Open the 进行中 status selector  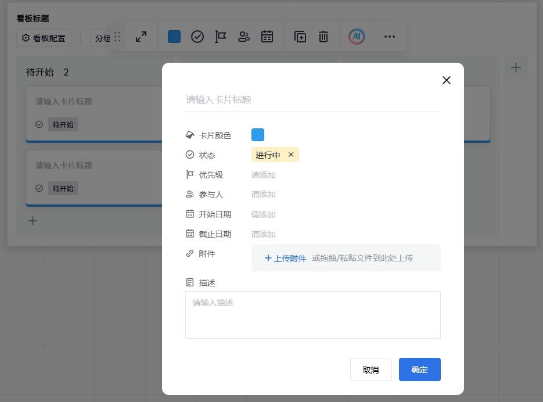pos(275,155)
